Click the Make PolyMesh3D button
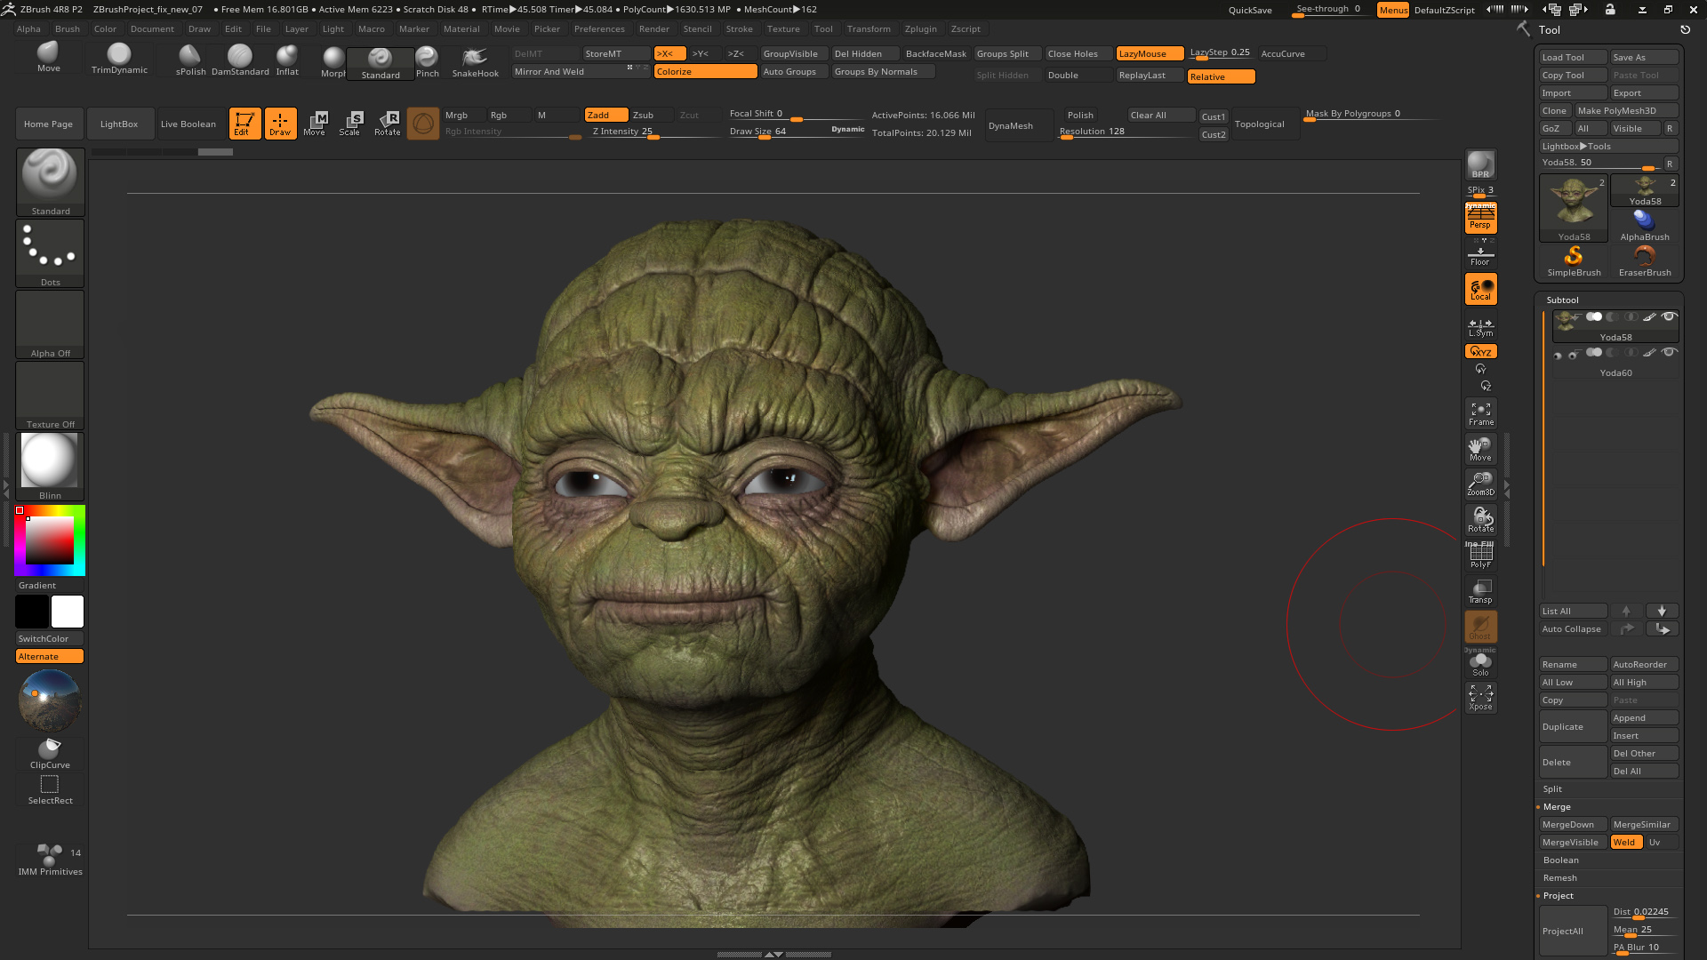 (x=1626, y=110)
